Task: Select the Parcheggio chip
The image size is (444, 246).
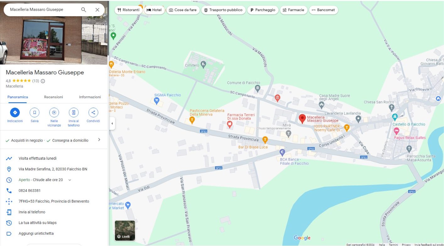Action: tap(263, 10)
